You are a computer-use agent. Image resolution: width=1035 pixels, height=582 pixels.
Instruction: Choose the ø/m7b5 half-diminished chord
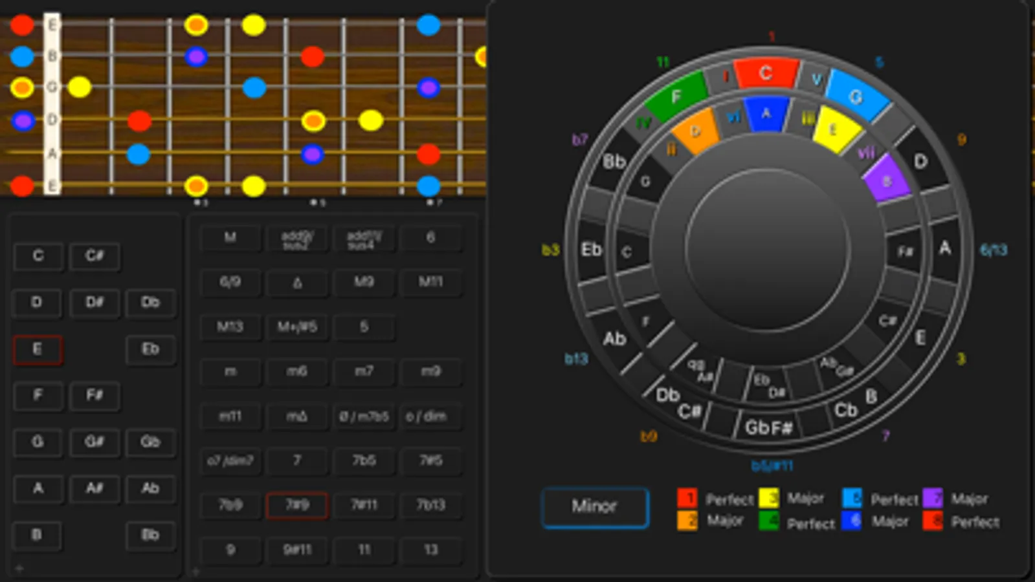pos(364,416)
